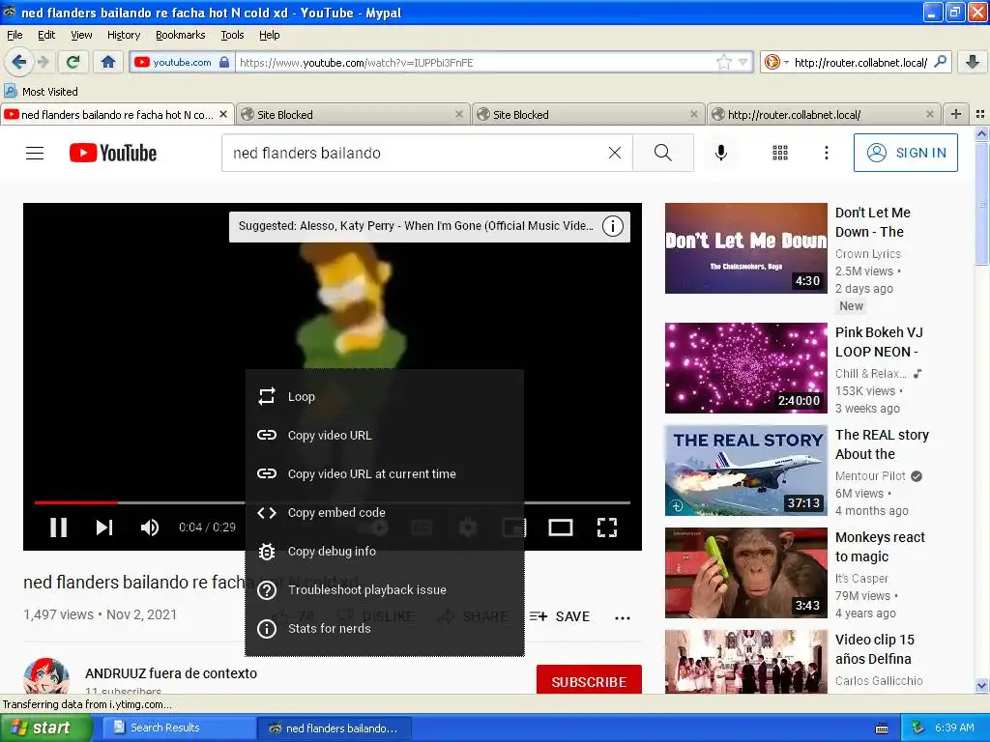Open the suggested video info card icon

(612, 226)
